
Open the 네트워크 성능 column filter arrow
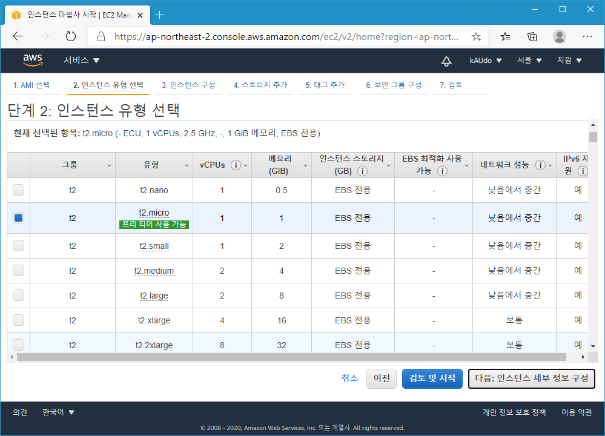point(550,166)
